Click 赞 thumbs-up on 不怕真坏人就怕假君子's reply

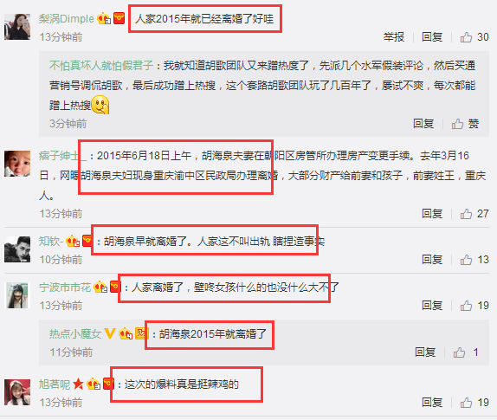click(x=457, y=124)
